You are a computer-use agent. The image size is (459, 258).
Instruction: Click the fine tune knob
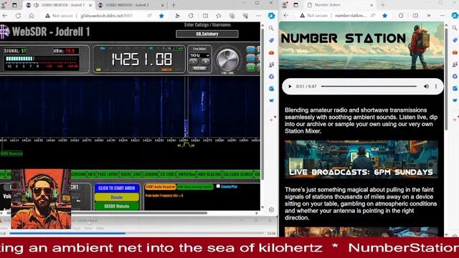click(x=227, y=59)
